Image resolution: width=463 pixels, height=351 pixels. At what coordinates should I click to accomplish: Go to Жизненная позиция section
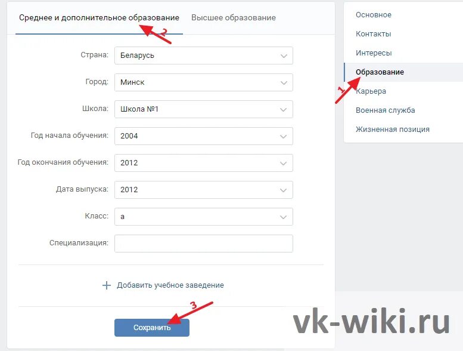tap(392, 130)
